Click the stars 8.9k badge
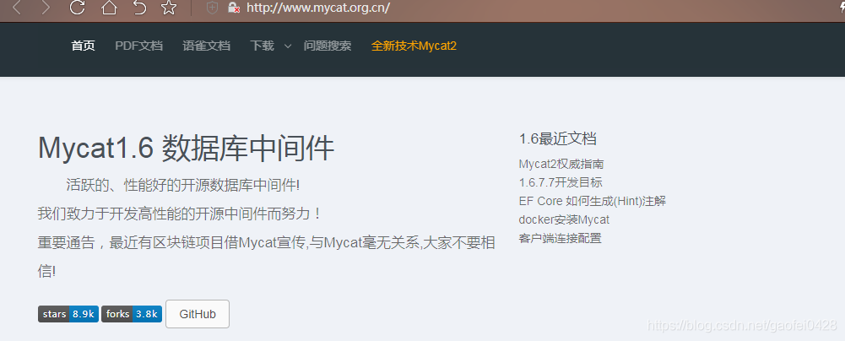 click(68, 314)
